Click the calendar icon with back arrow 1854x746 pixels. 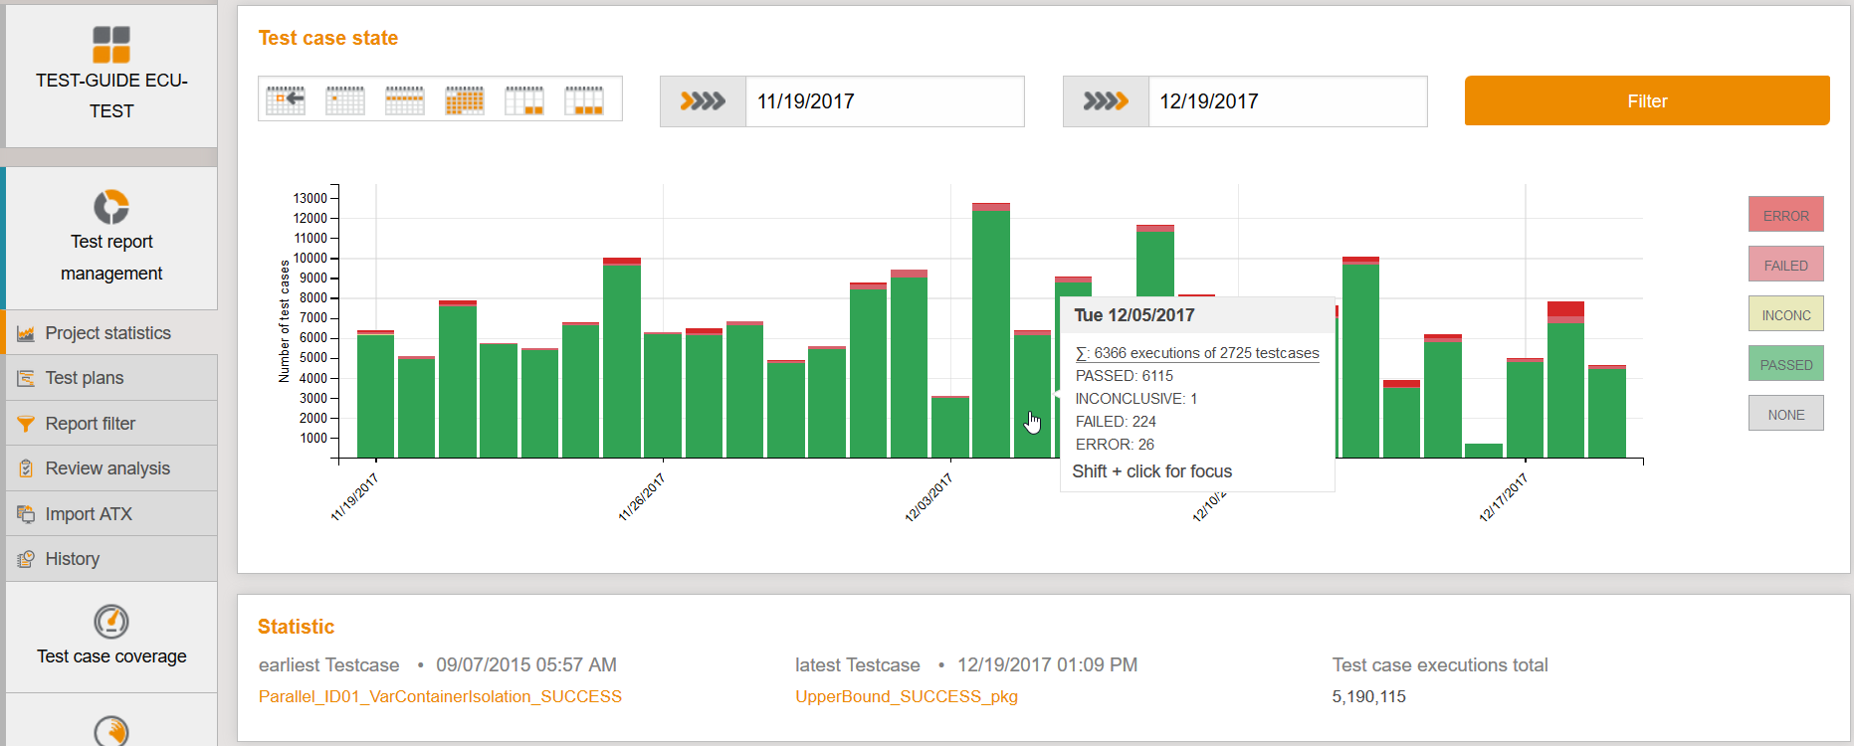click(286, 100)
